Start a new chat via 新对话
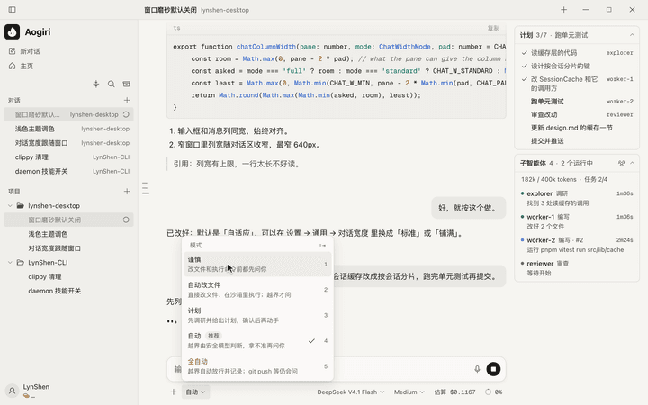This screenshot has height=405, width=648. [25, 51]
